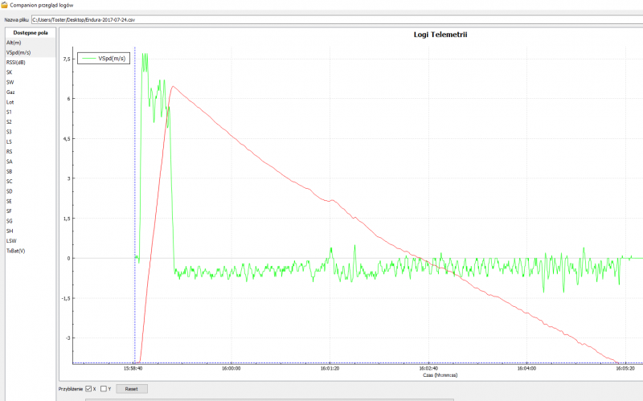Select the SH switch field
The image size is (643, 401).
click(9, 231)
